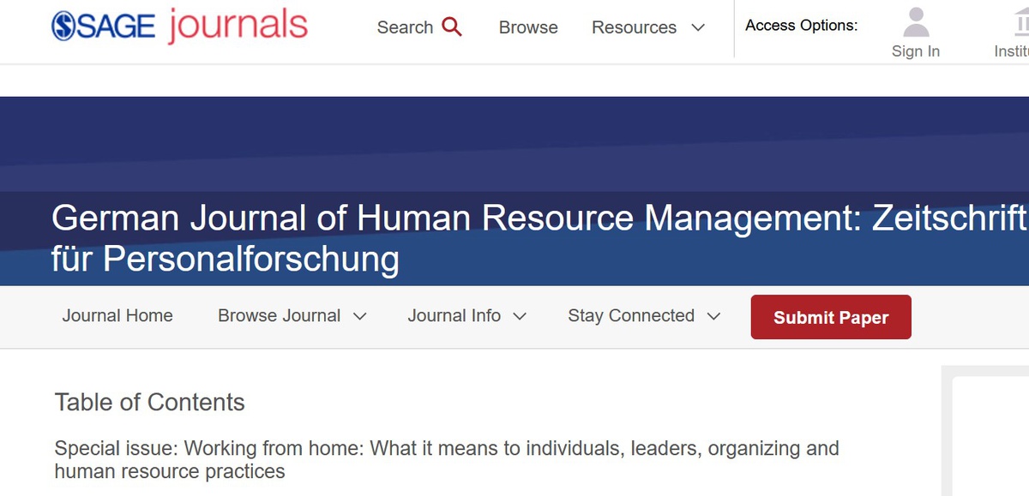Click the red magnifying glass search icon
1029x496 pixels.
coord(452,27)
